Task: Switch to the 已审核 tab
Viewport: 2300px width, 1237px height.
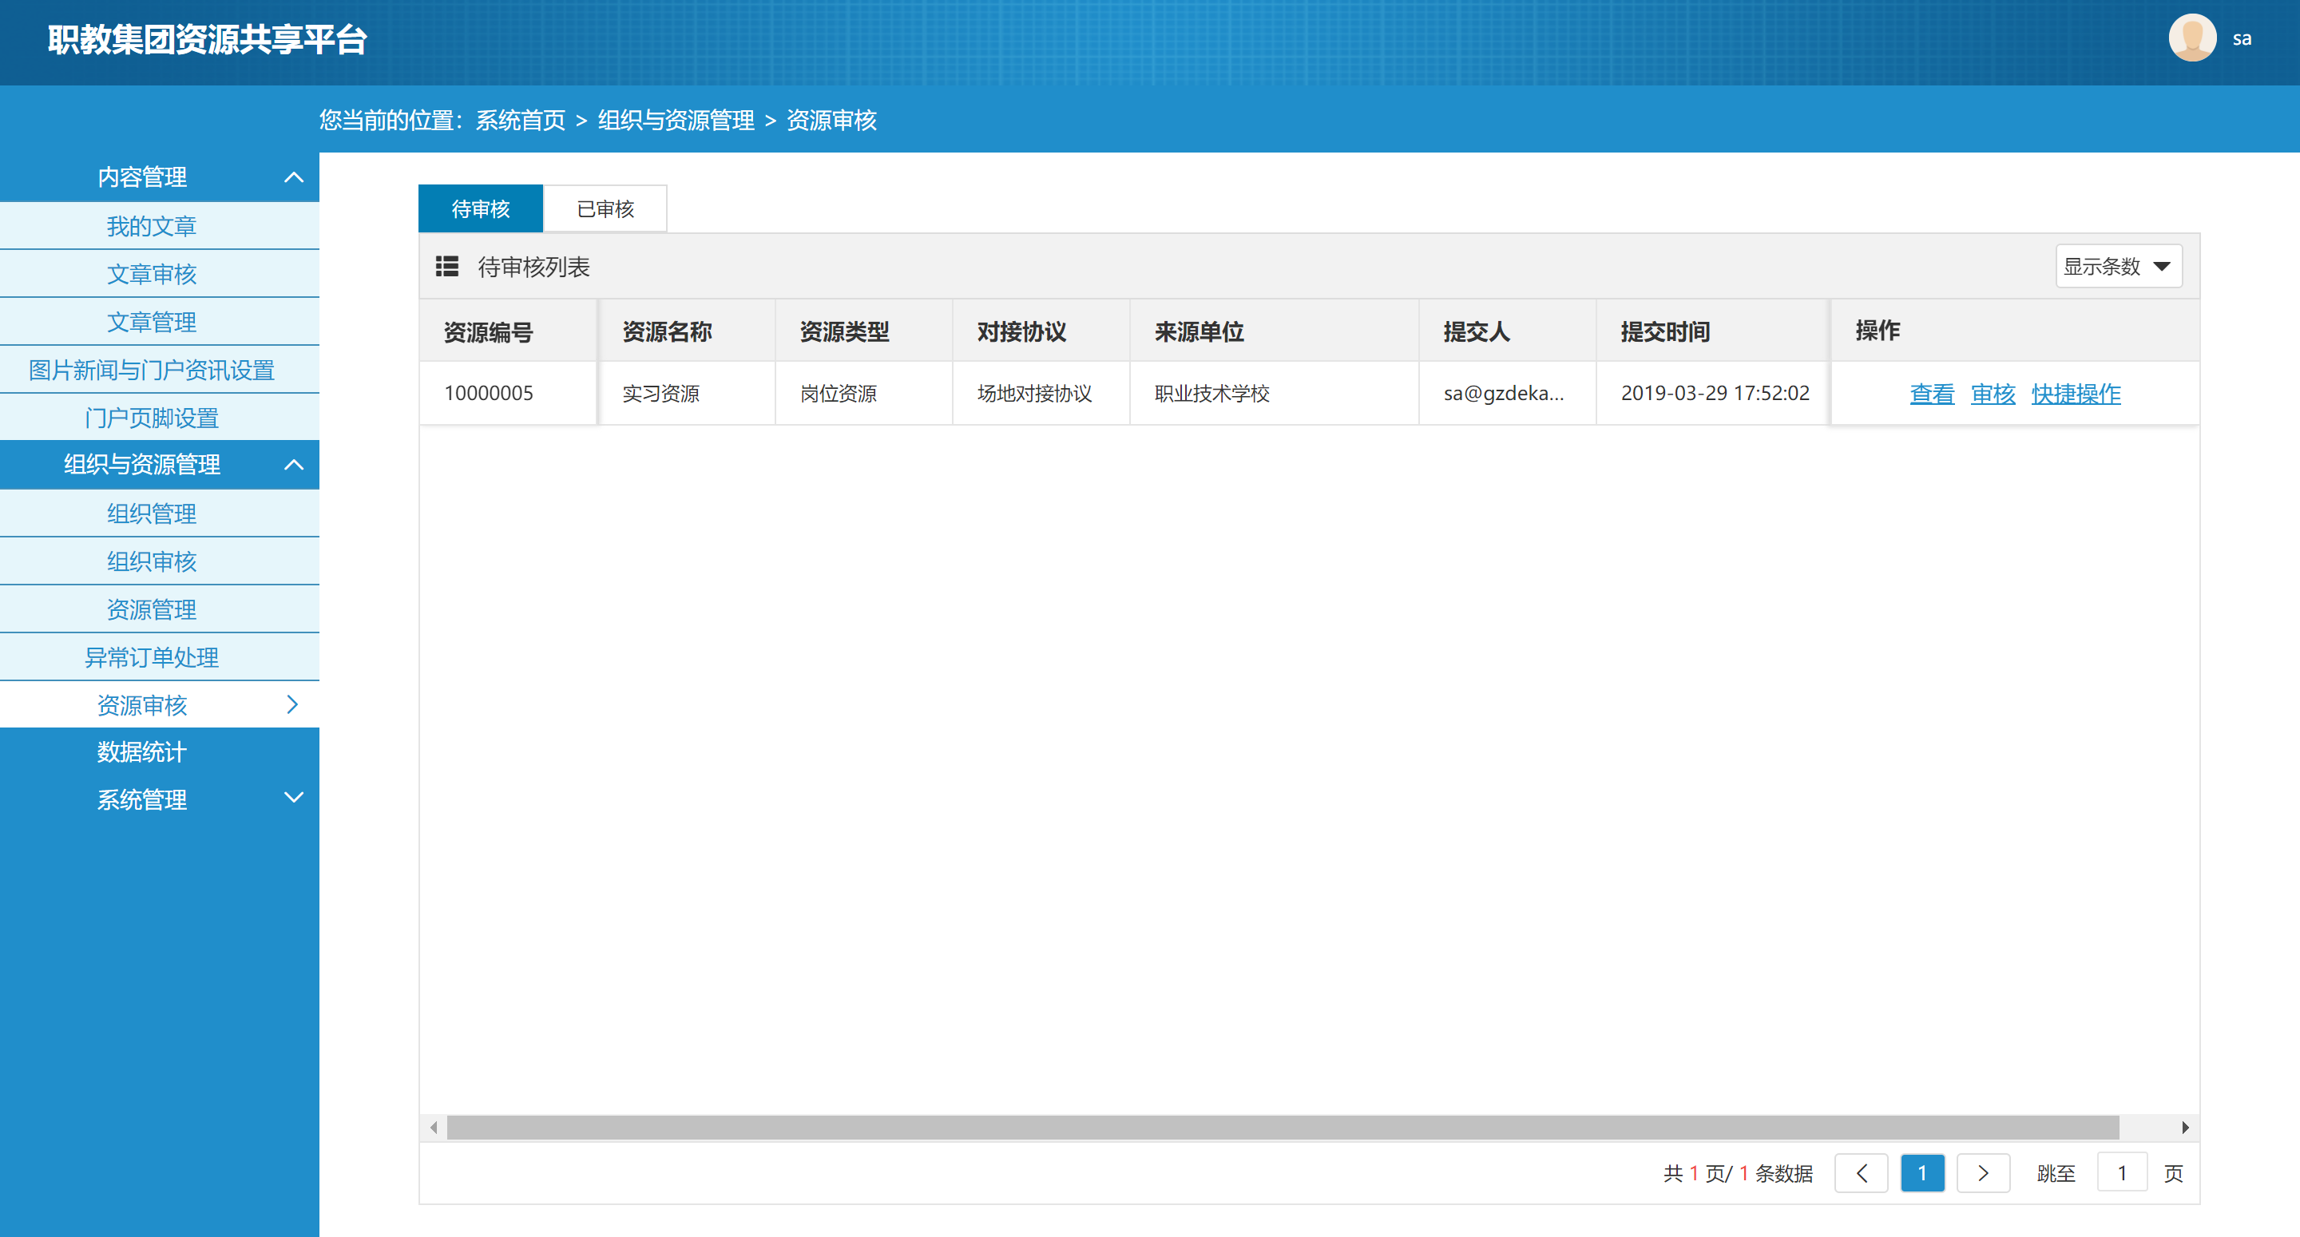Action: (605, 209)
